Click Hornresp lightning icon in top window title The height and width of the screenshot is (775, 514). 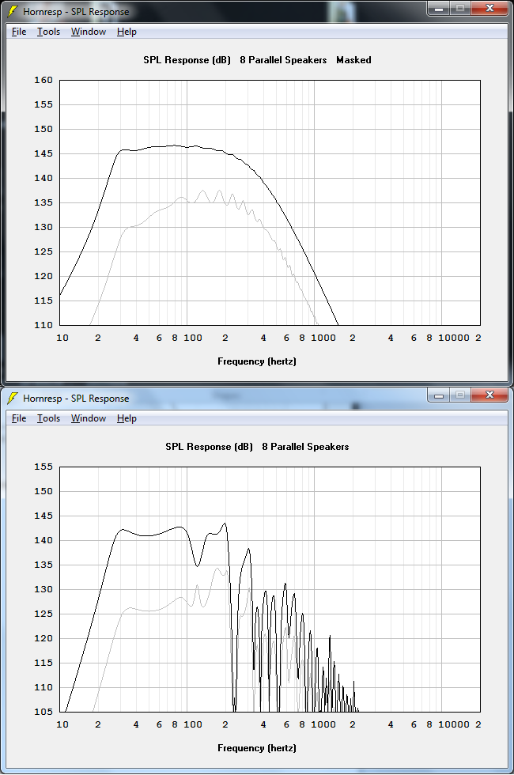(x=13, y=11)
